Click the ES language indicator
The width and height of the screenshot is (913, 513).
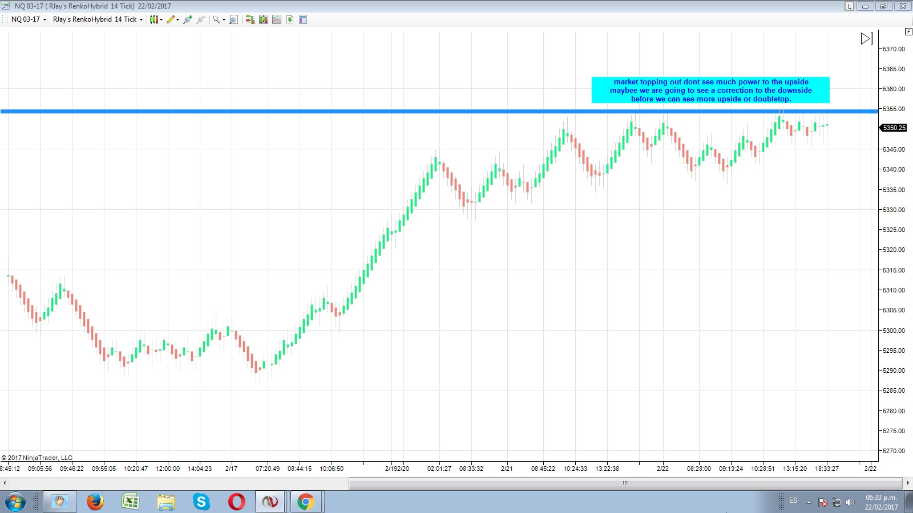point(793,500)
